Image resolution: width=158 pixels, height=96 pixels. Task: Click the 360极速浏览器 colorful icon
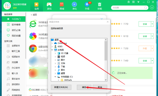pyautogui.click(x=33, y=36)
